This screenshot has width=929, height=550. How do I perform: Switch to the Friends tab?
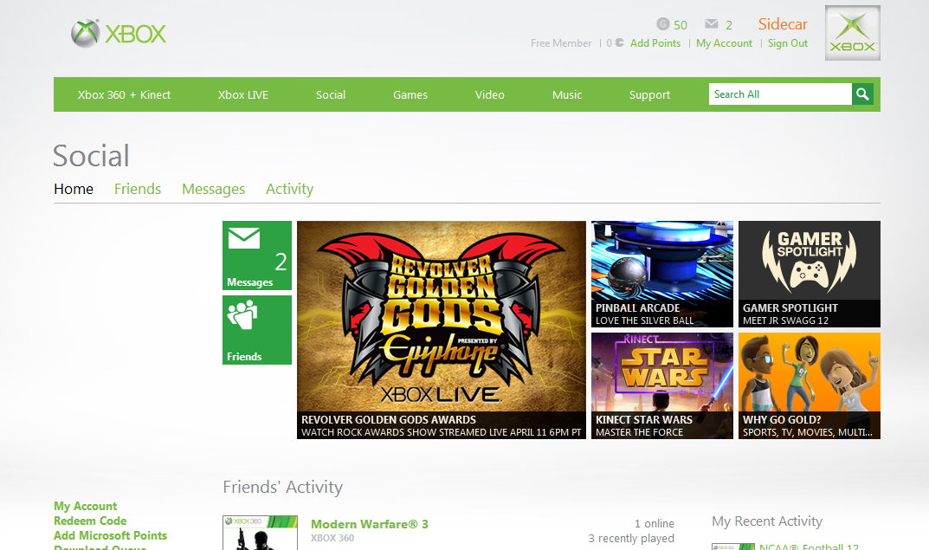click(x=138, y=189)
